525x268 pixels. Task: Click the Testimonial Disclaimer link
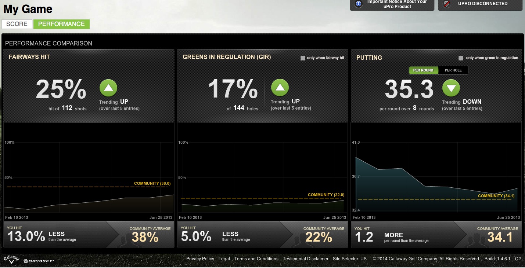pos(306,259)
